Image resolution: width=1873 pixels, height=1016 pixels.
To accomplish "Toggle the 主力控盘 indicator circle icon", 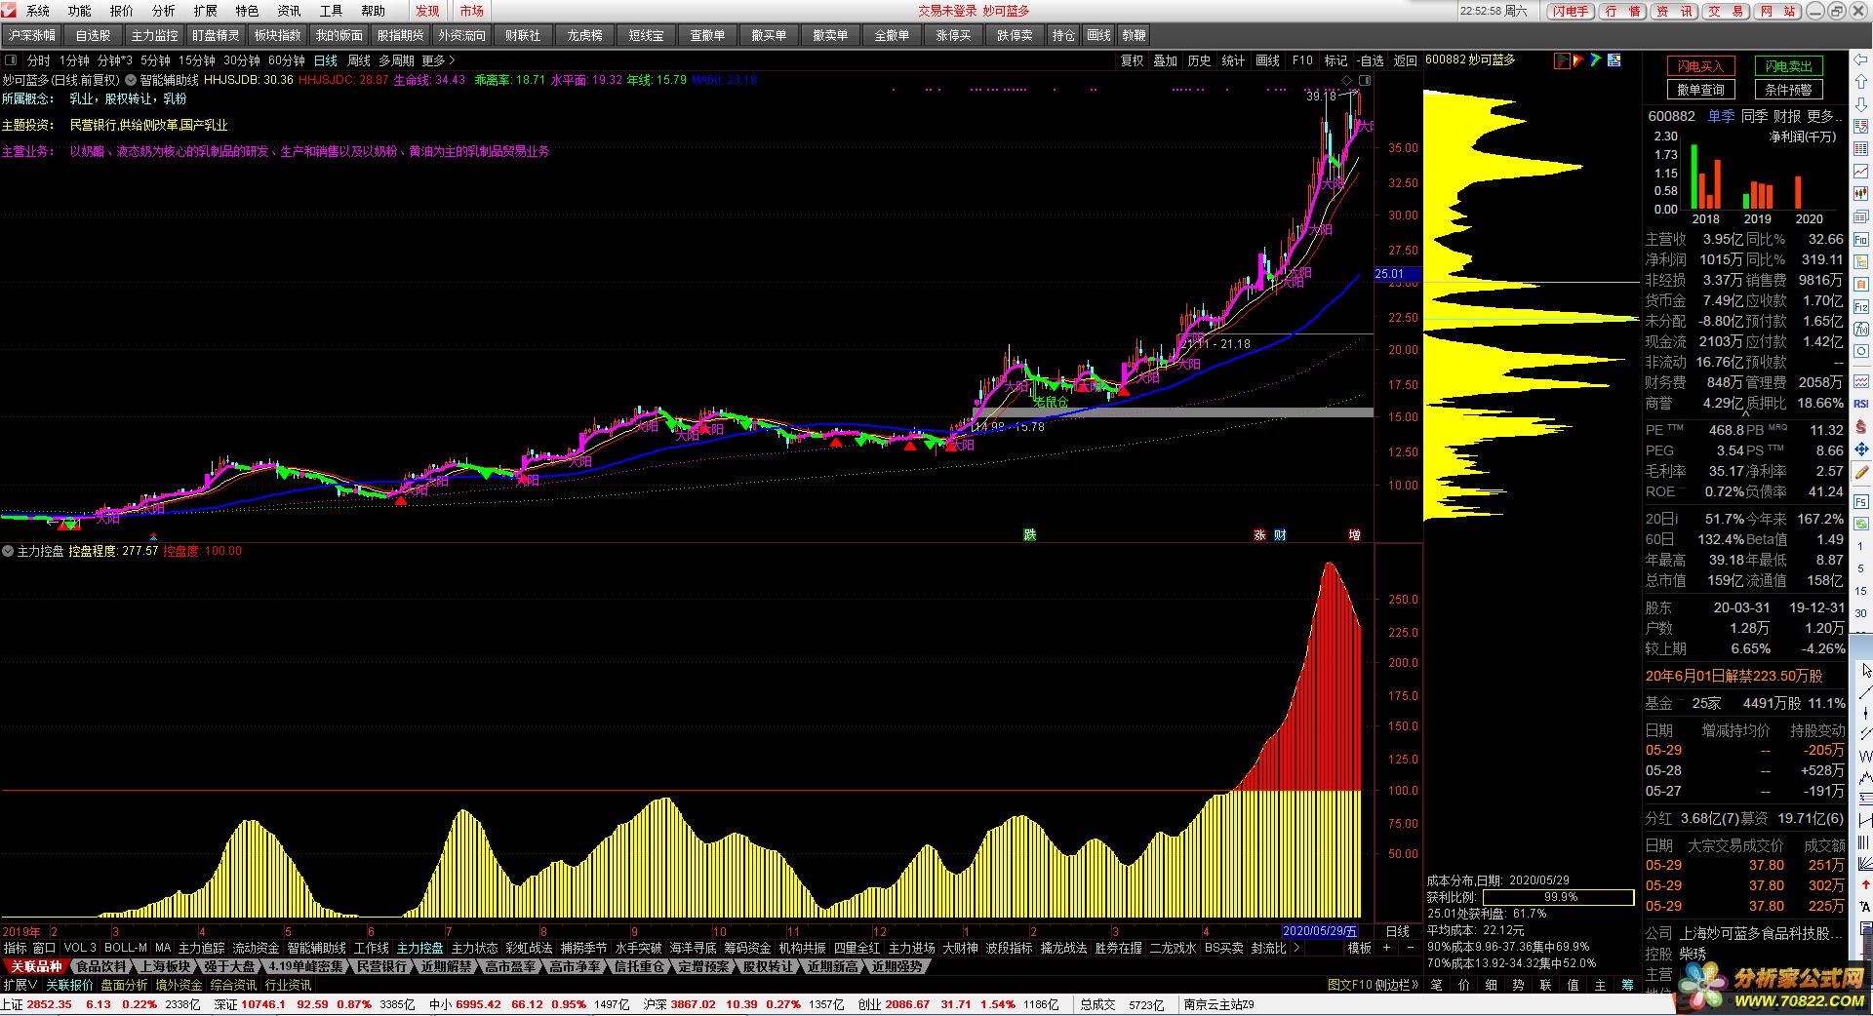I will click(x=8, y=551).
